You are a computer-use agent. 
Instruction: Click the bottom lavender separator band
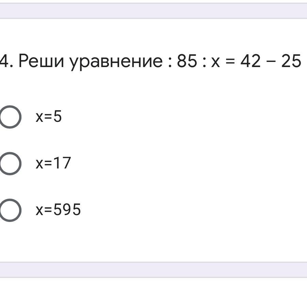[x=153, y=270]
